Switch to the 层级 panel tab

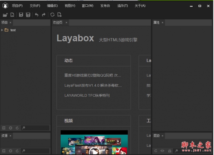point(157,136)
